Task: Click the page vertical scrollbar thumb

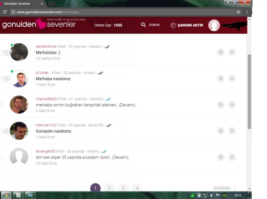Action: (249, 91)
